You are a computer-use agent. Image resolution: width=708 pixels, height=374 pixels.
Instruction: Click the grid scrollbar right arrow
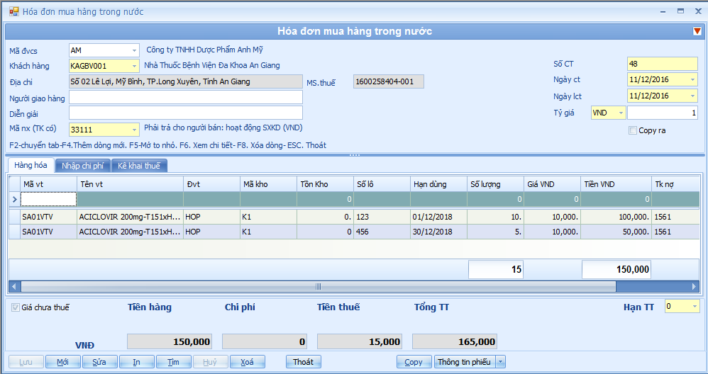click(x=694, y=287)
